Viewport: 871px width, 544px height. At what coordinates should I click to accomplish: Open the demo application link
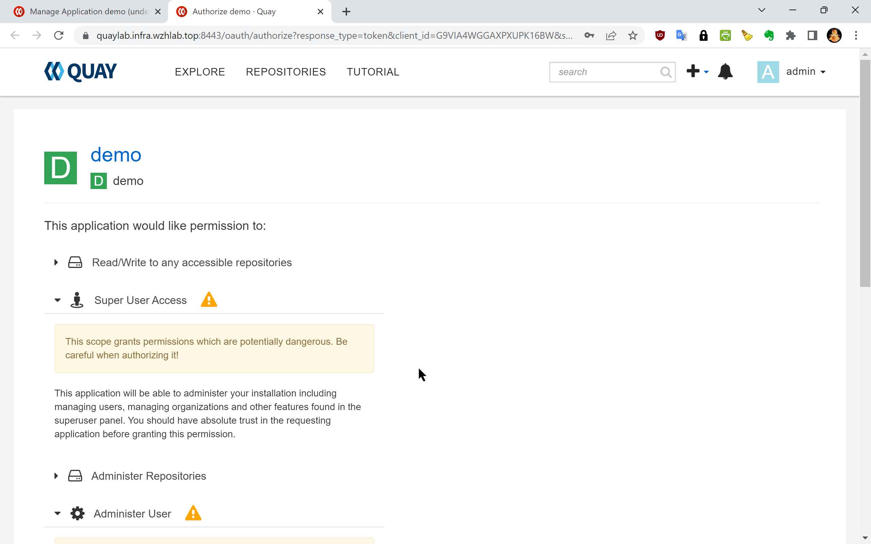click(x=116, y=155)
